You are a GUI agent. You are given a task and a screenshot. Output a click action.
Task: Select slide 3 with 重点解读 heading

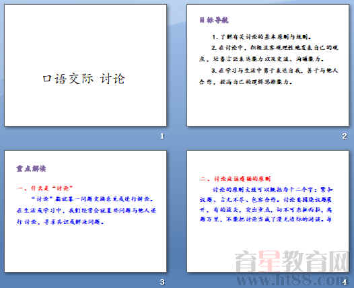85,211
